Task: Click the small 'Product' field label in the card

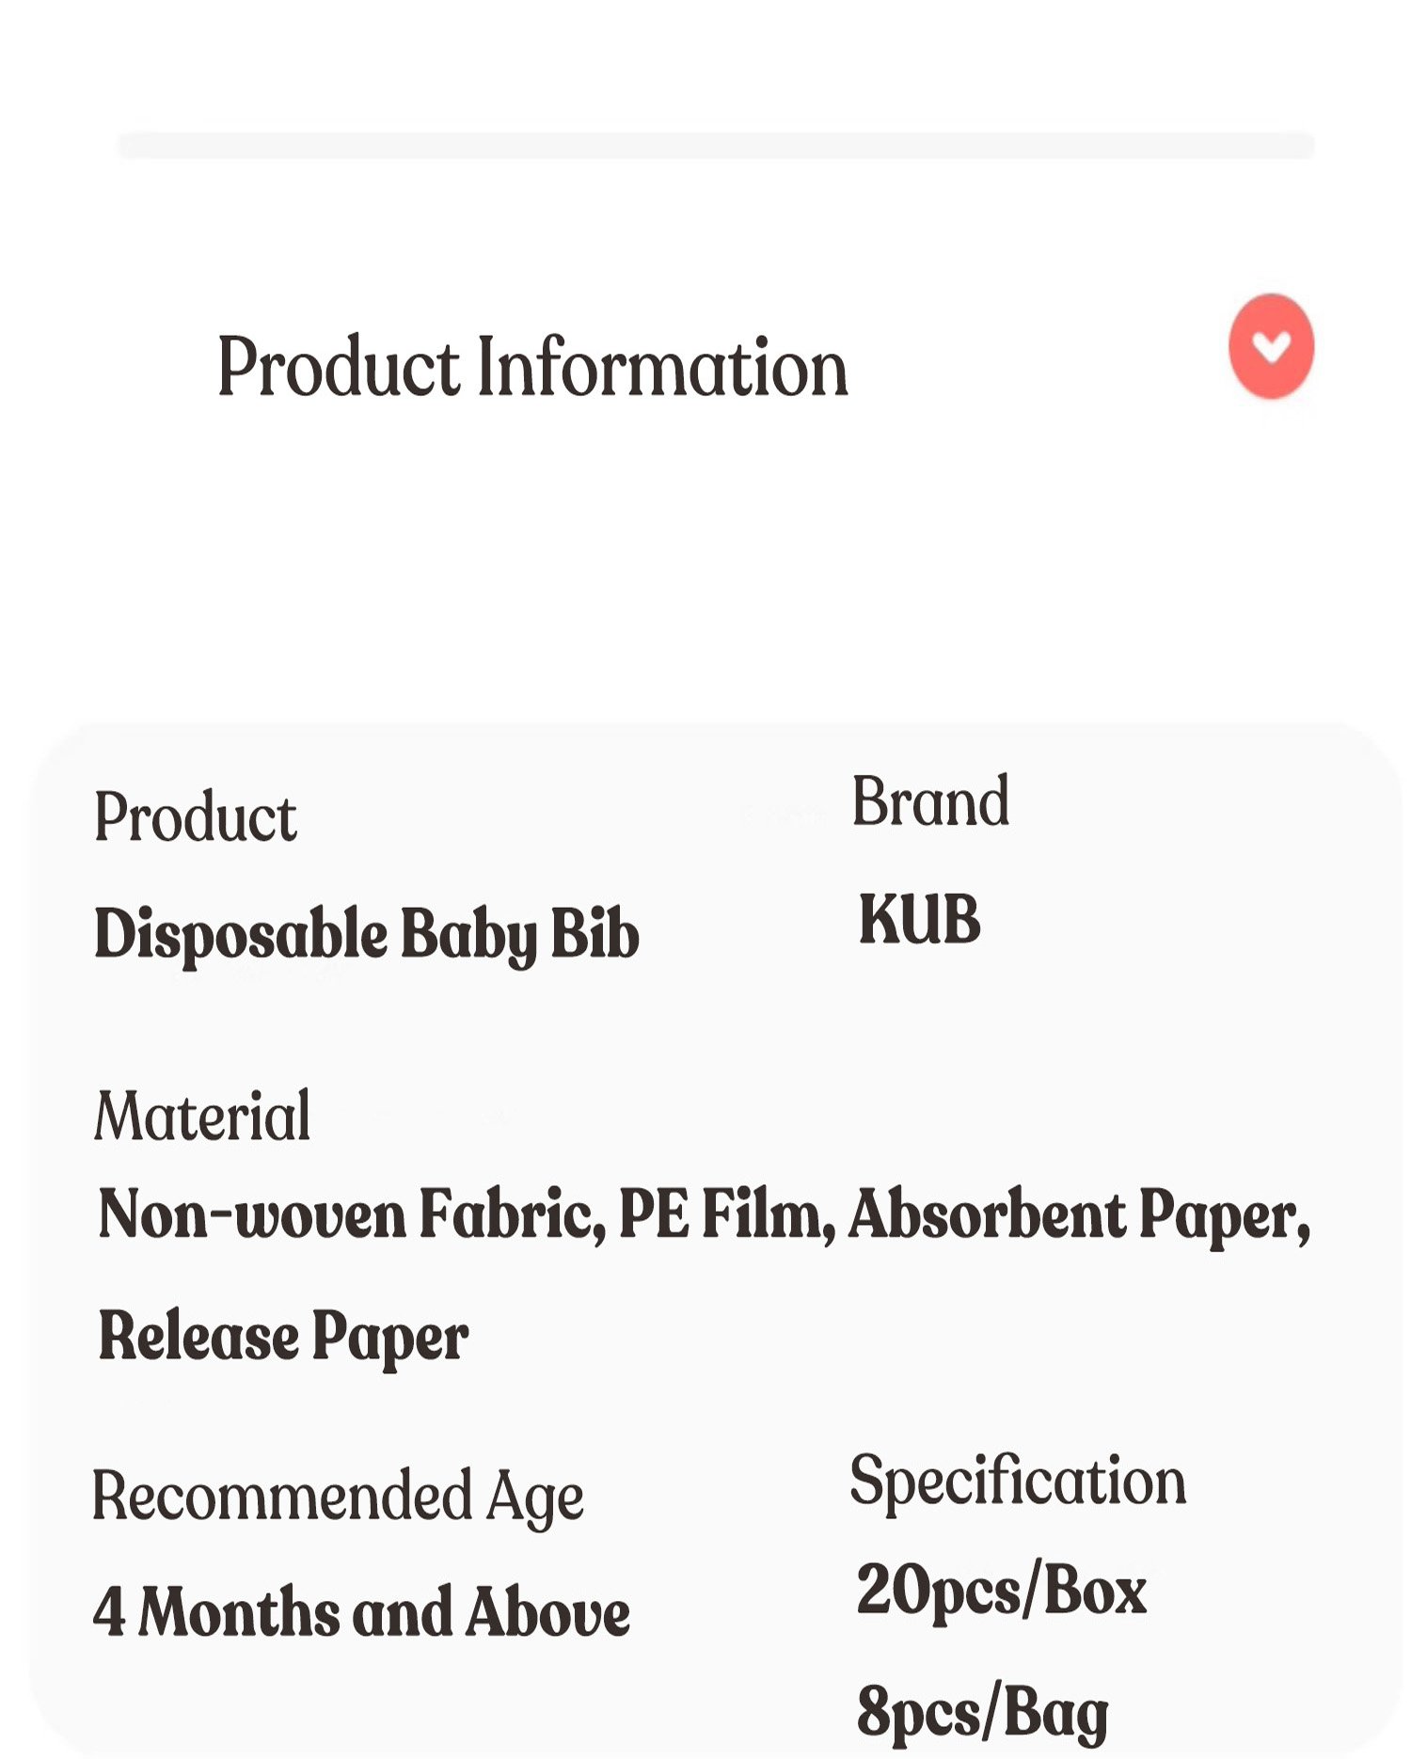Action: [x=196, y=816]
